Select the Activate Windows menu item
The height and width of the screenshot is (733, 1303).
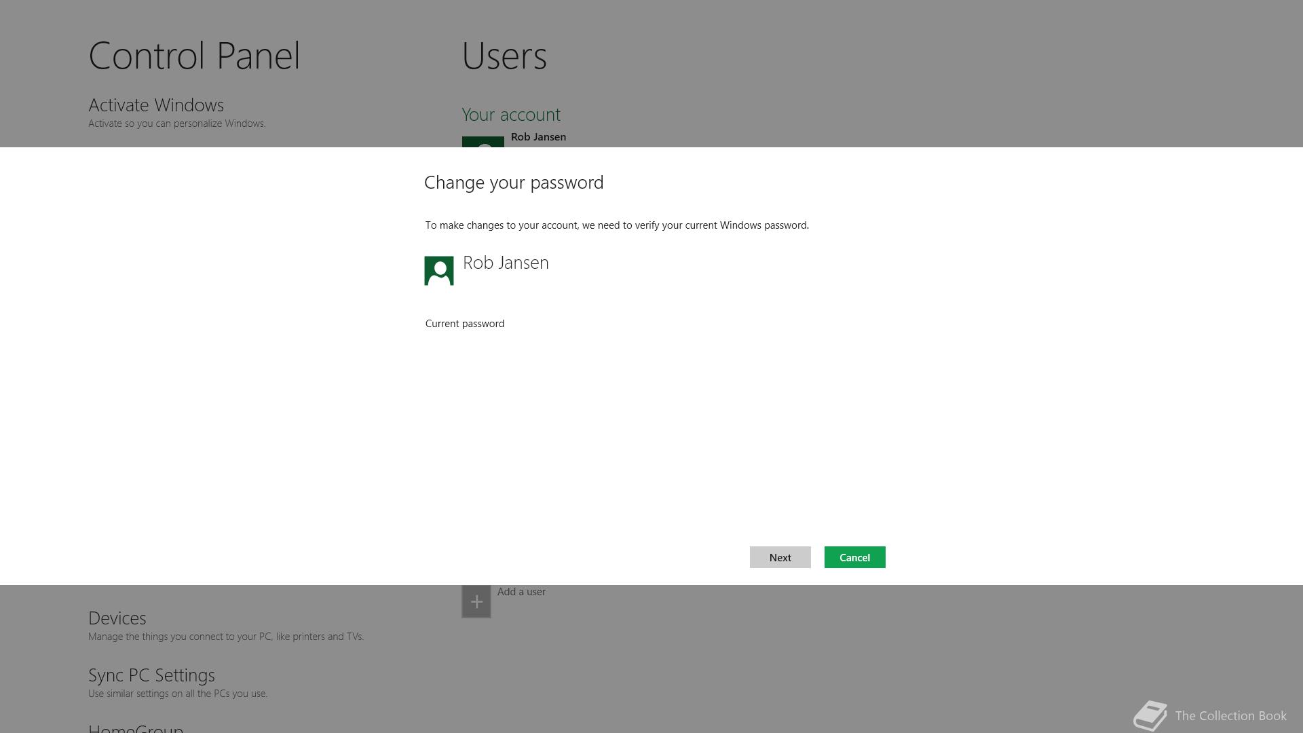pos(156,106)
